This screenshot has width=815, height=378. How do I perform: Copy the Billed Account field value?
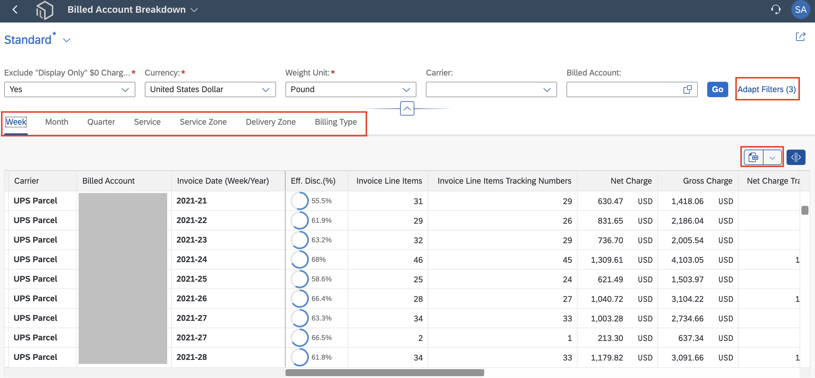point(687,89)
